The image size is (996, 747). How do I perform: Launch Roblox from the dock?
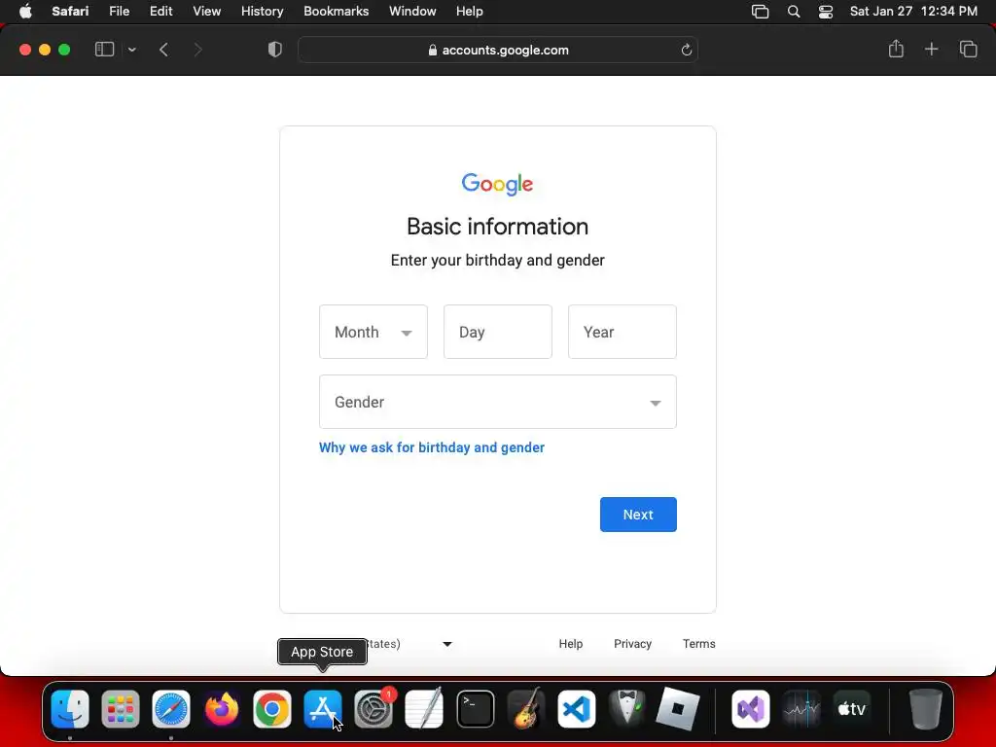click(x=677, y=709)
